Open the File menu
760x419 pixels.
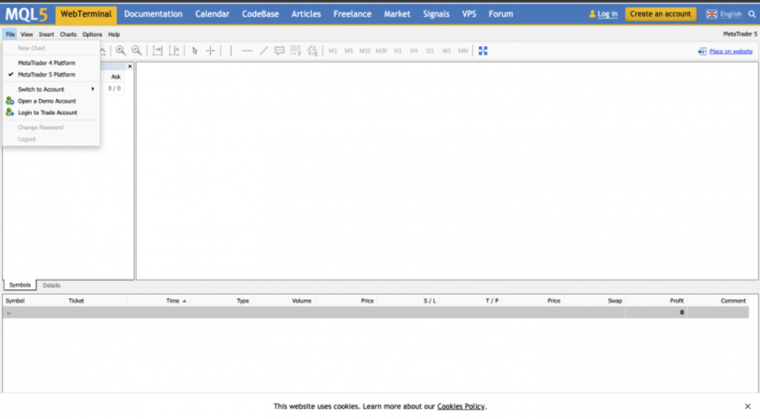point(10,34)
